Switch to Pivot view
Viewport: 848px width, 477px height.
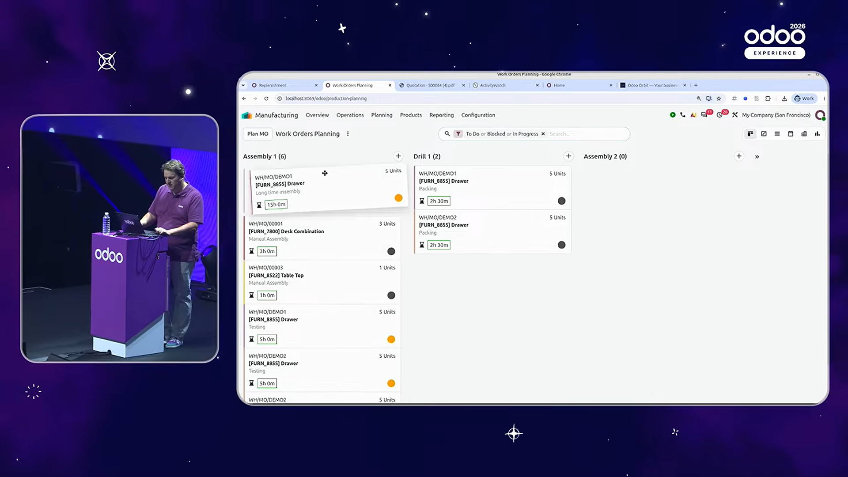[804, 134]
